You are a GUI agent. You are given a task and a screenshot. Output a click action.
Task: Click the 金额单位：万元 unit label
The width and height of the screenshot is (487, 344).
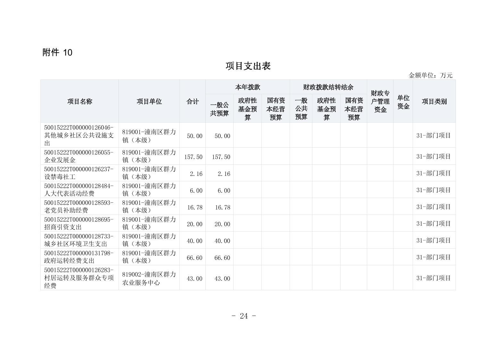pos(430,75)
